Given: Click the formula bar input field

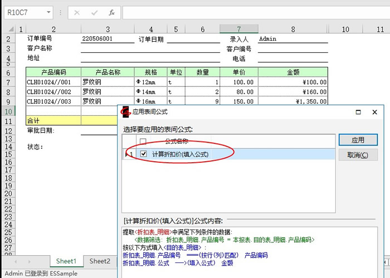Looking at the screenshot, I should tap(251, 12).
